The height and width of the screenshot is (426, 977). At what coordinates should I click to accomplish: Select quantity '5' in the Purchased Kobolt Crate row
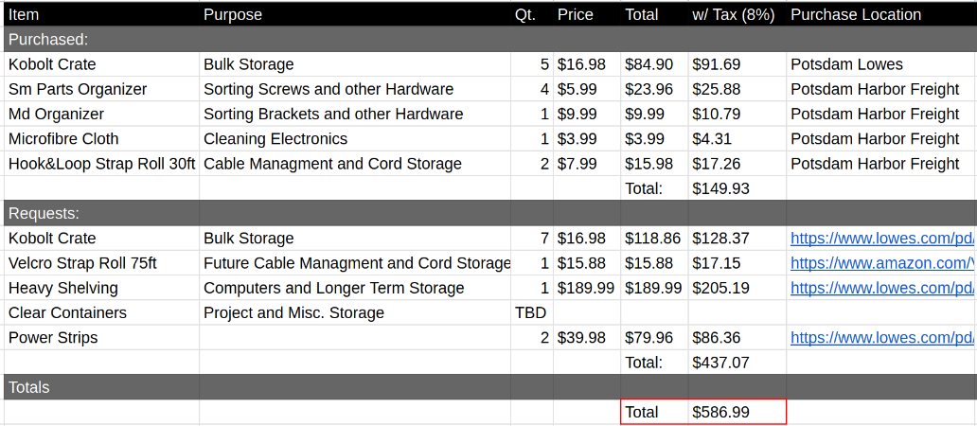click(532, 64)
